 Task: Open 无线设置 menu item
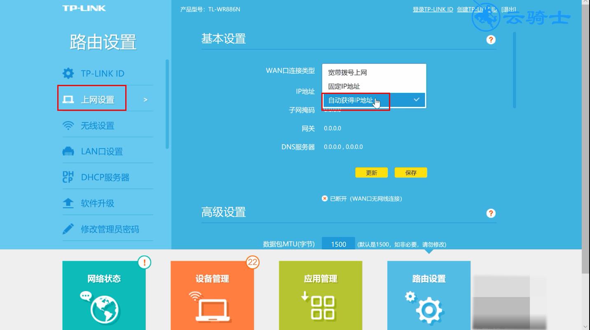pyautogui.click(x=108, y=125)
